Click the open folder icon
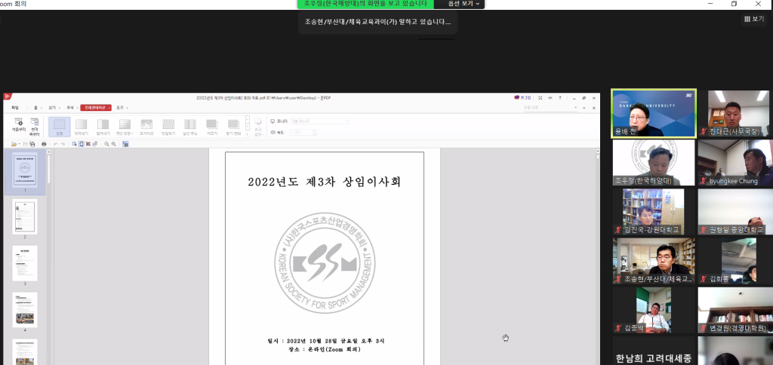Image resolution: width=773 pixels, height=365 pixels. pyautogui.click(x=14, y=143)
